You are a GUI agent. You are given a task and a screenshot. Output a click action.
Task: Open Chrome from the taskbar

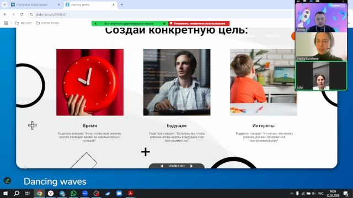pos(39,193)
